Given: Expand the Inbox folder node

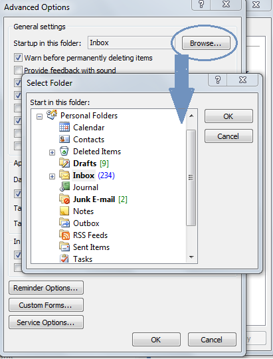Looking at the screenshot, I should click(52, 176).
